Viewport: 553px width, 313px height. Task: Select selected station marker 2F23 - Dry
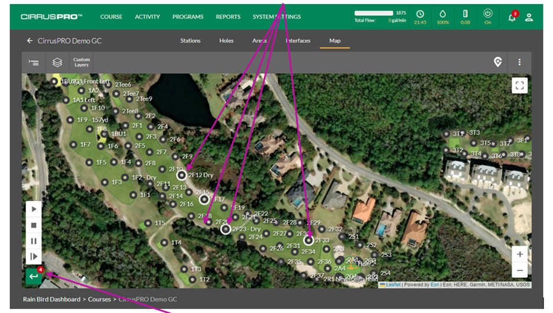[226, 230]
